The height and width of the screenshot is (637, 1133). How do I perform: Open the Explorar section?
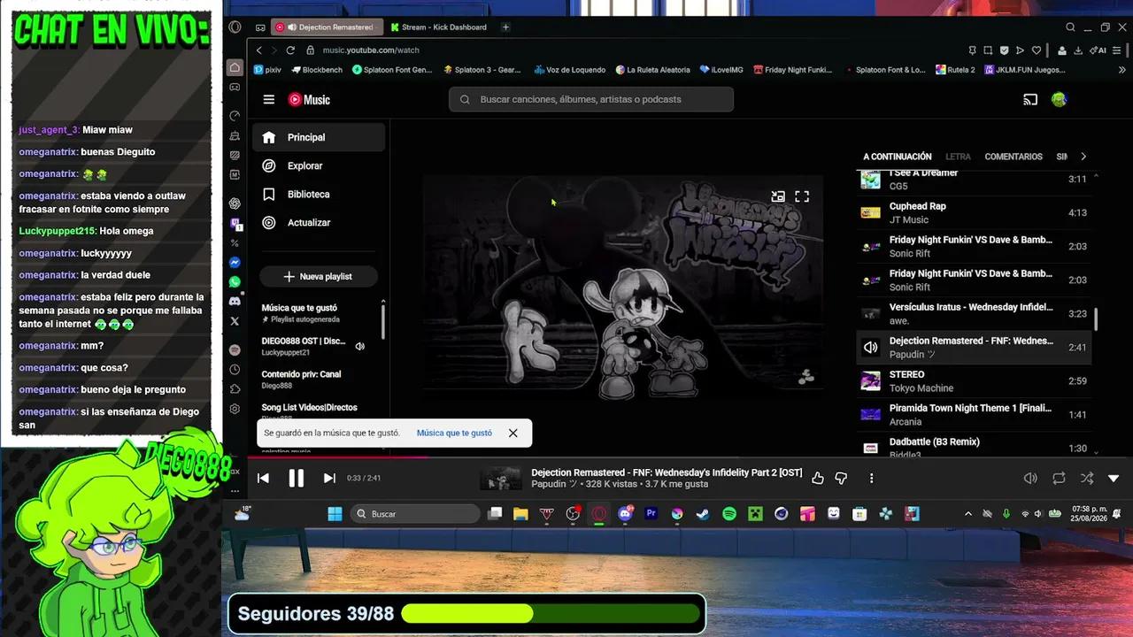pos(319,165)
